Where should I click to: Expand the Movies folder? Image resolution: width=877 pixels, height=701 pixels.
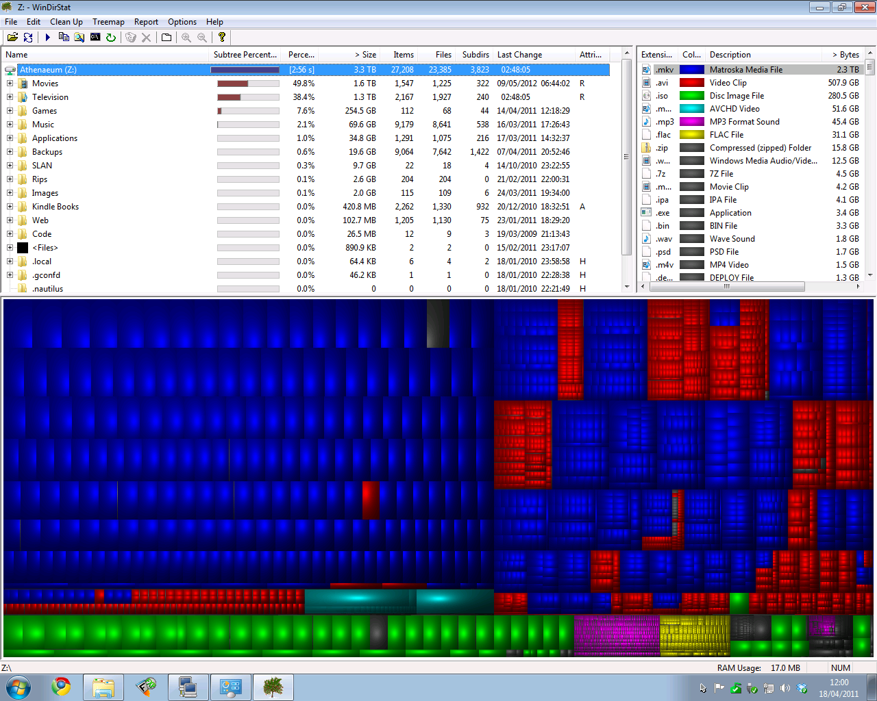coord(10,84)
